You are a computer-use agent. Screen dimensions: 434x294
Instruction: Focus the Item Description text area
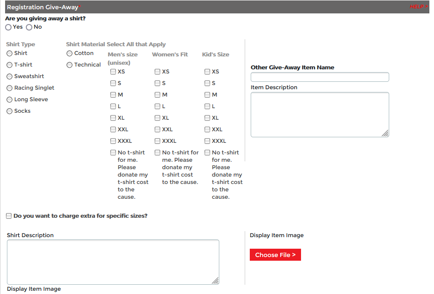pyautogui.click(x=319, y=114)
